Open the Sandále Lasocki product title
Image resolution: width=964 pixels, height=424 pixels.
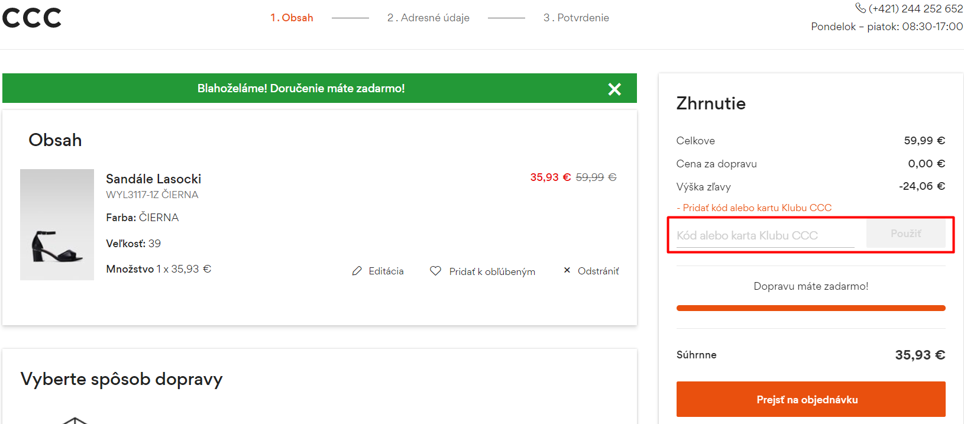pyautogui.click(x=153, y=179)
